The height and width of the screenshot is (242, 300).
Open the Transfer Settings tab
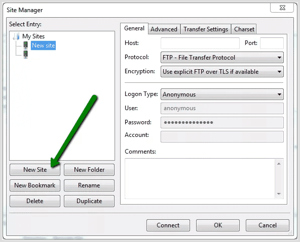tap(206, 29)
